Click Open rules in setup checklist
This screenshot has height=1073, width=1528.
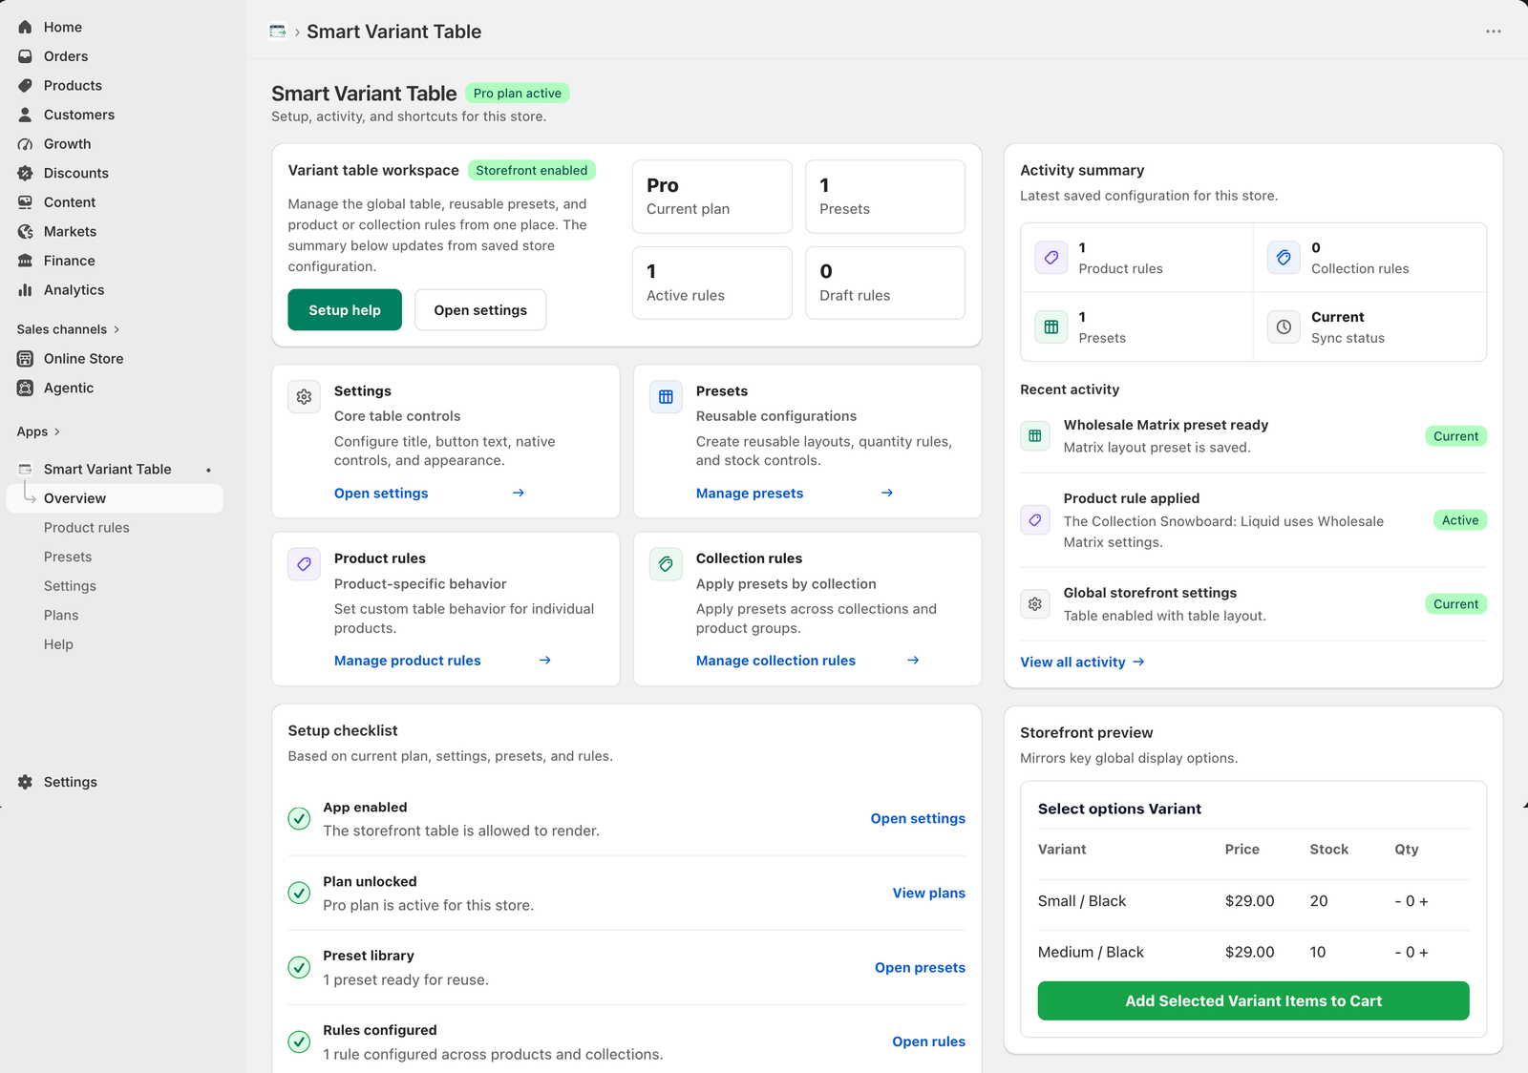[x=928, y=1041]
